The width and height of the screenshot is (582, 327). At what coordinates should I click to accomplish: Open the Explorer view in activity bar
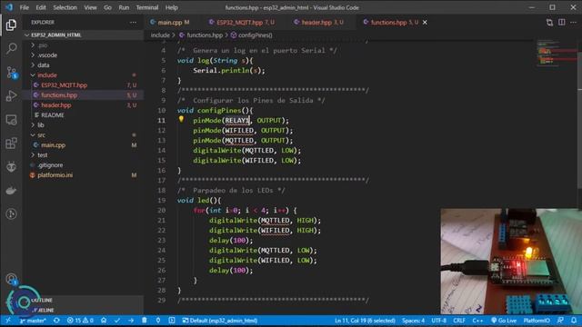11,25
